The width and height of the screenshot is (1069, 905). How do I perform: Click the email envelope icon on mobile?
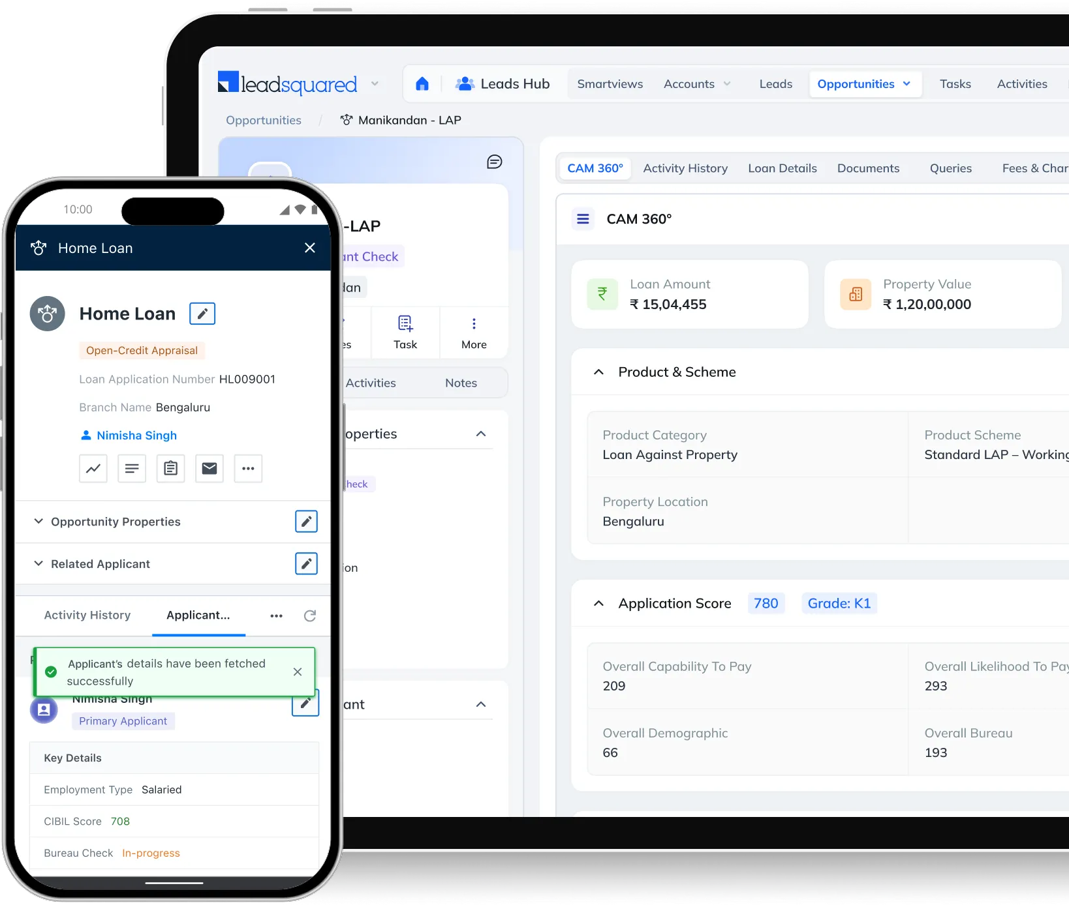209,468
